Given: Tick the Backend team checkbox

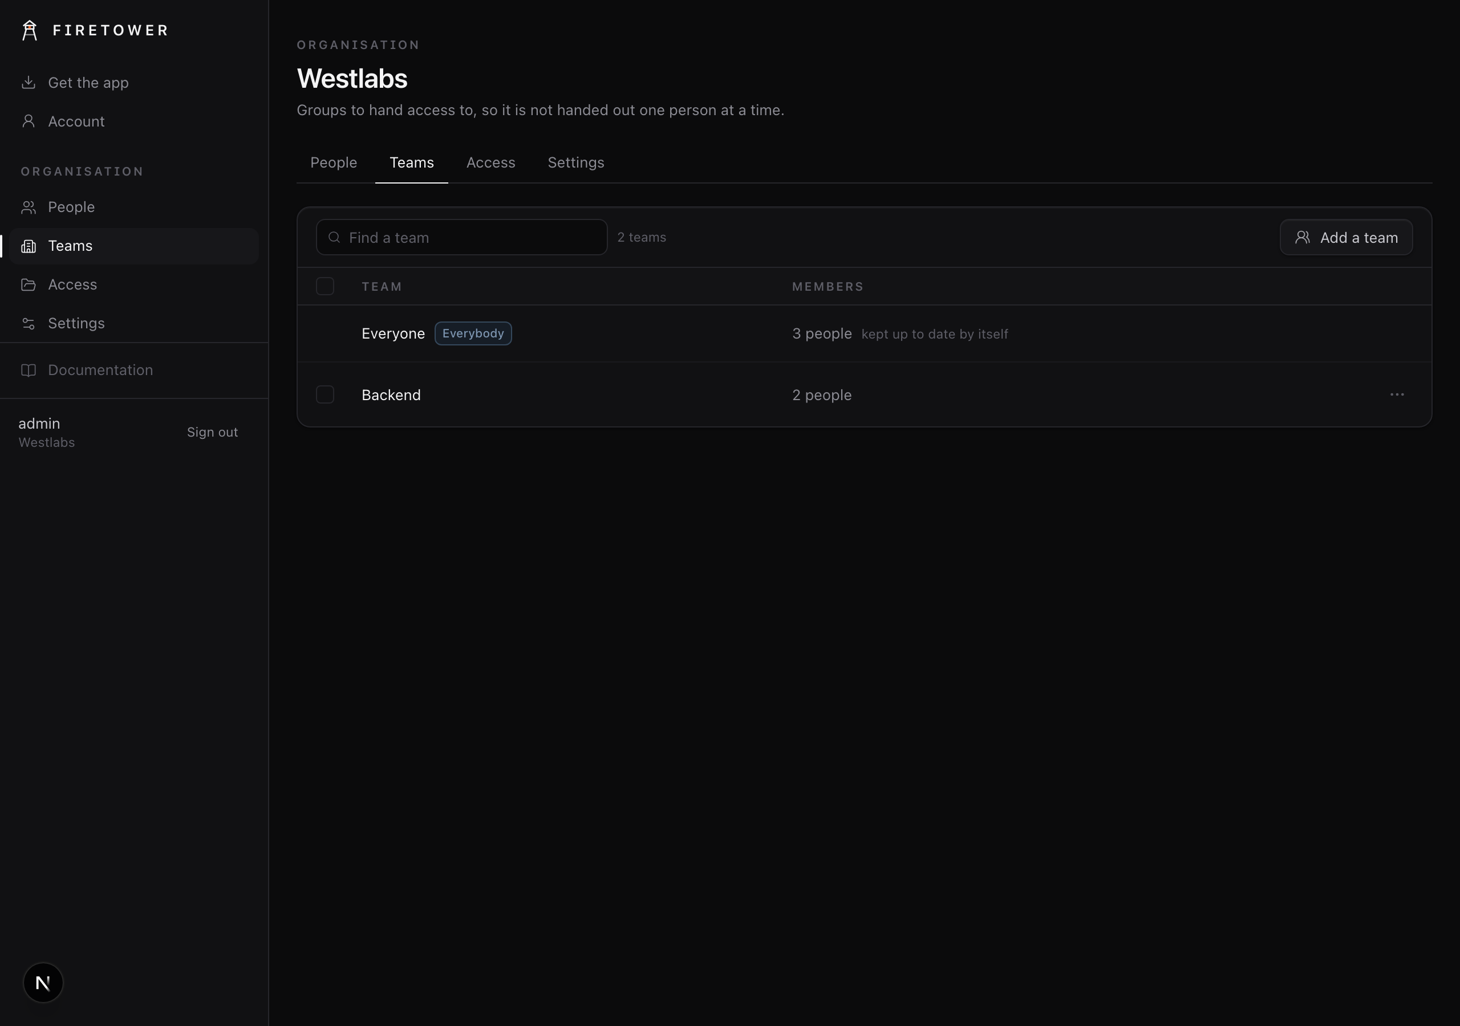Looking at the screenshot, I should tap(325, 395).
